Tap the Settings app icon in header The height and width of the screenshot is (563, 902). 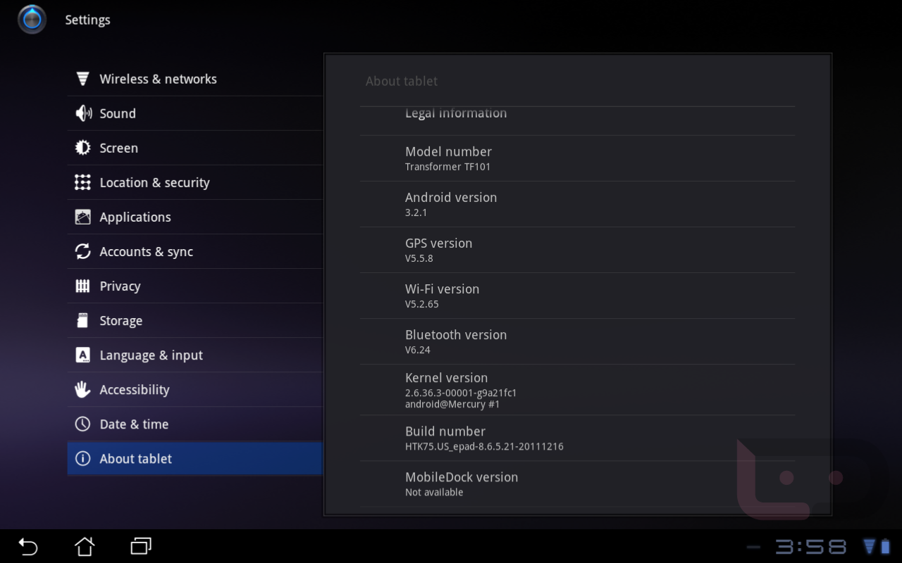coord(32,20)
